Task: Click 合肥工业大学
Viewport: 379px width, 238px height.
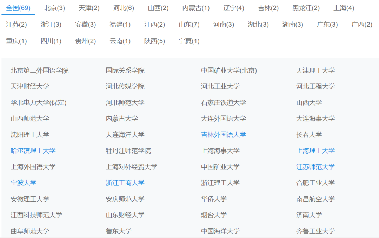Action: 315,183
